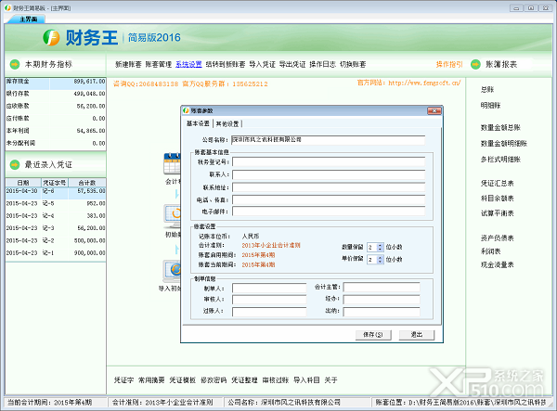Click the 制单人 input field
The image size is (557, 411).
pos(269,288)
